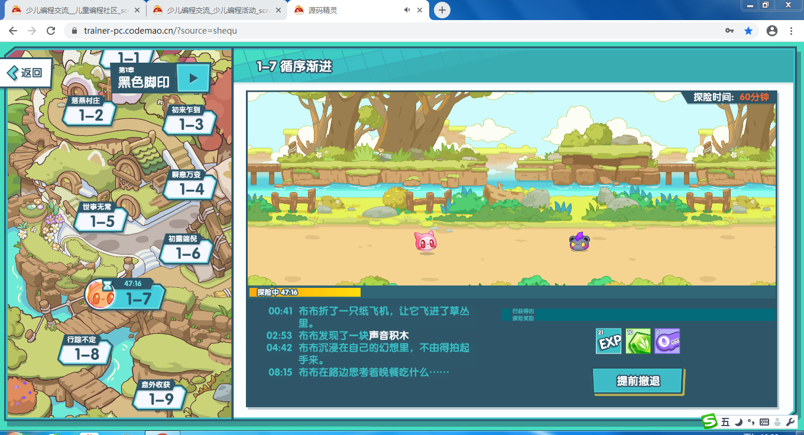Click the EXP reward icon
This screenshot has width=804, height=435.
click(x=609, y=341)
